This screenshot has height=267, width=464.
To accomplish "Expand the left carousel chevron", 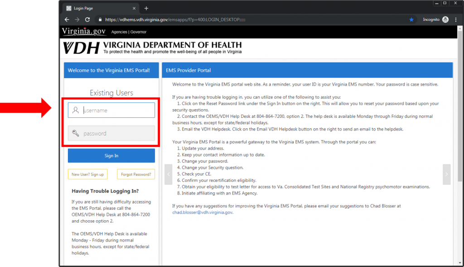I will tap(168, 174).
